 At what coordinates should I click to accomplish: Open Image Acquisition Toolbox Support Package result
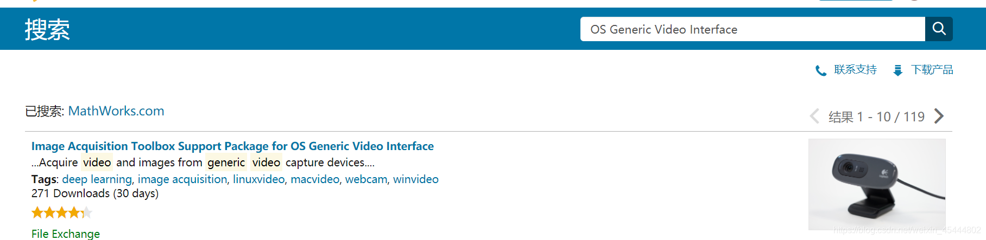tap(232, 146)
